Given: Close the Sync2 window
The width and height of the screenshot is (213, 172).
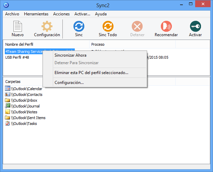Looking at the screenshot, I should click(203, 4).
